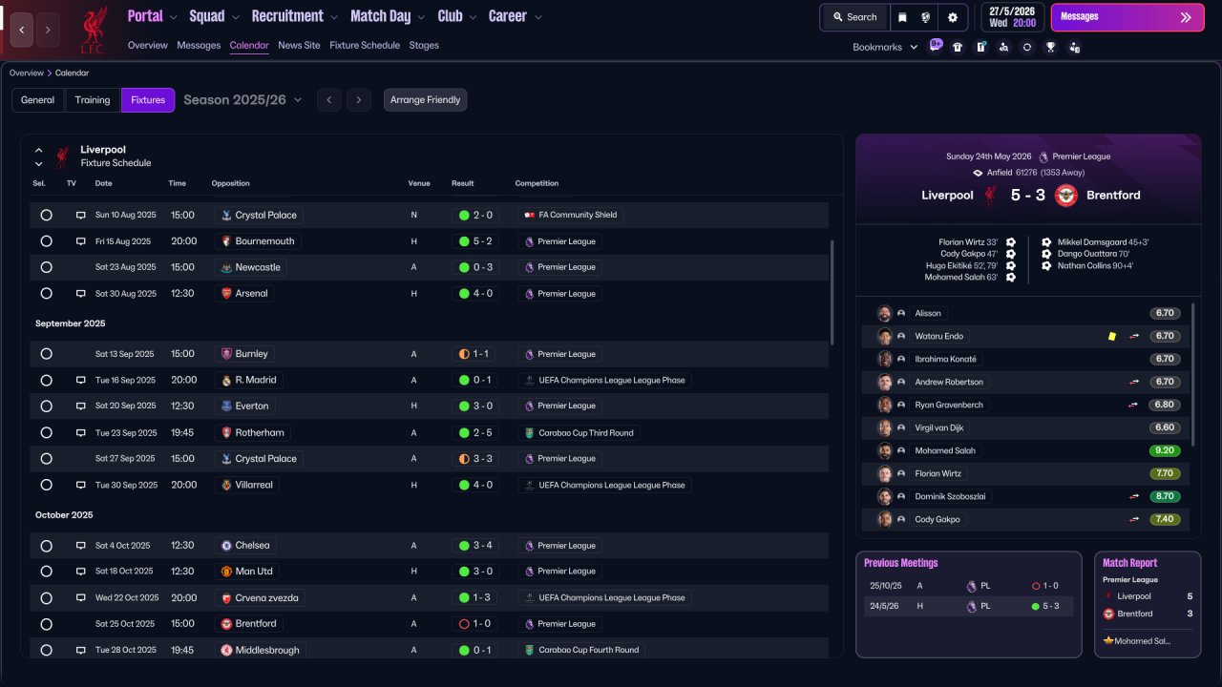Switch to the Fixtures tab
This screenshot has height=687, width=1222.
[x=148, y=100]
